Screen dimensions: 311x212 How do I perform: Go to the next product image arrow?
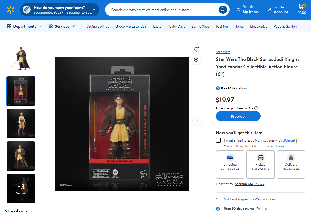point(197,121)
